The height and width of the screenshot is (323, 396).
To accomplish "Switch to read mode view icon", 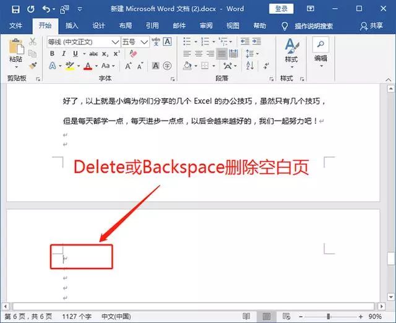I will pos(246,316).
